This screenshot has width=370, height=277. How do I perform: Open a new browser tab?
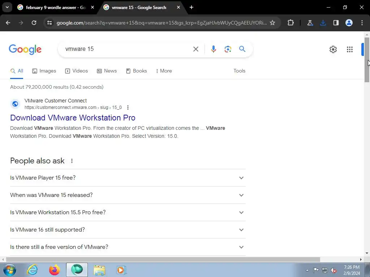pyautogui.click(x=192, y=7)
